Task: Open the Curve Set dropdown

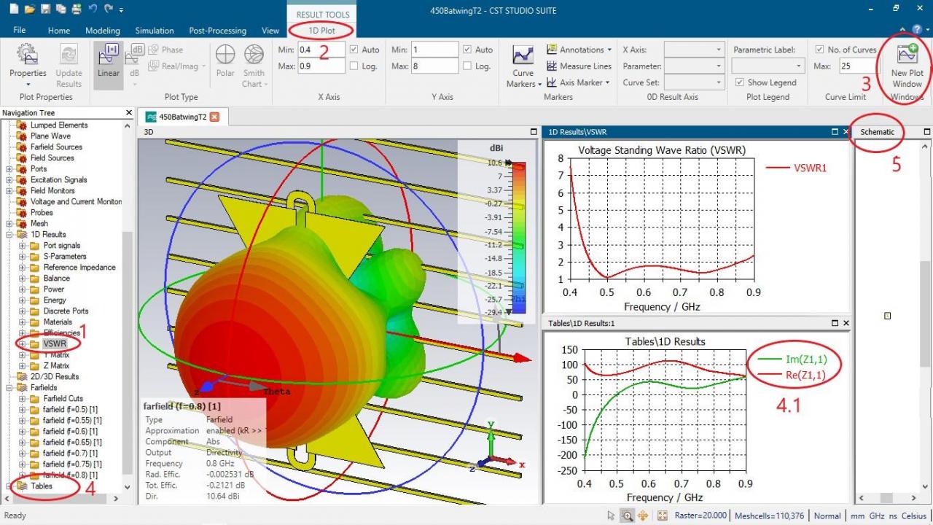Action: tap(693, 82)
